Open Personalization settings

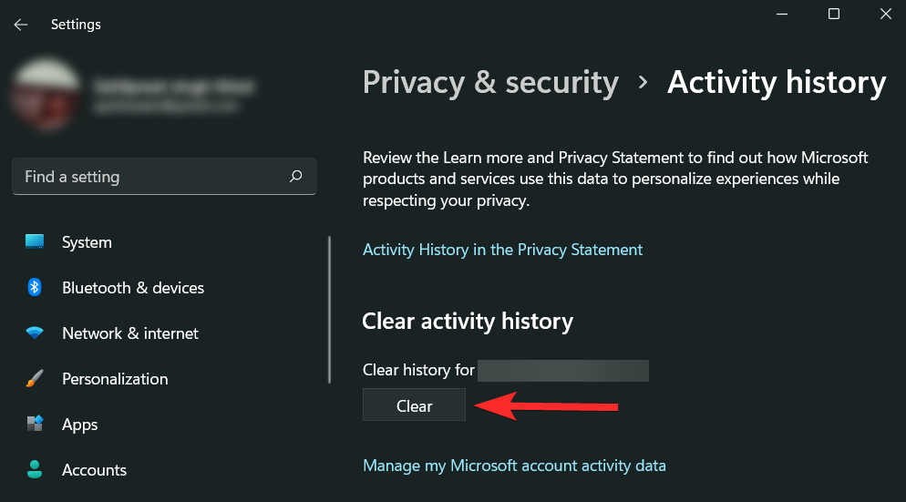pos(115,379)
